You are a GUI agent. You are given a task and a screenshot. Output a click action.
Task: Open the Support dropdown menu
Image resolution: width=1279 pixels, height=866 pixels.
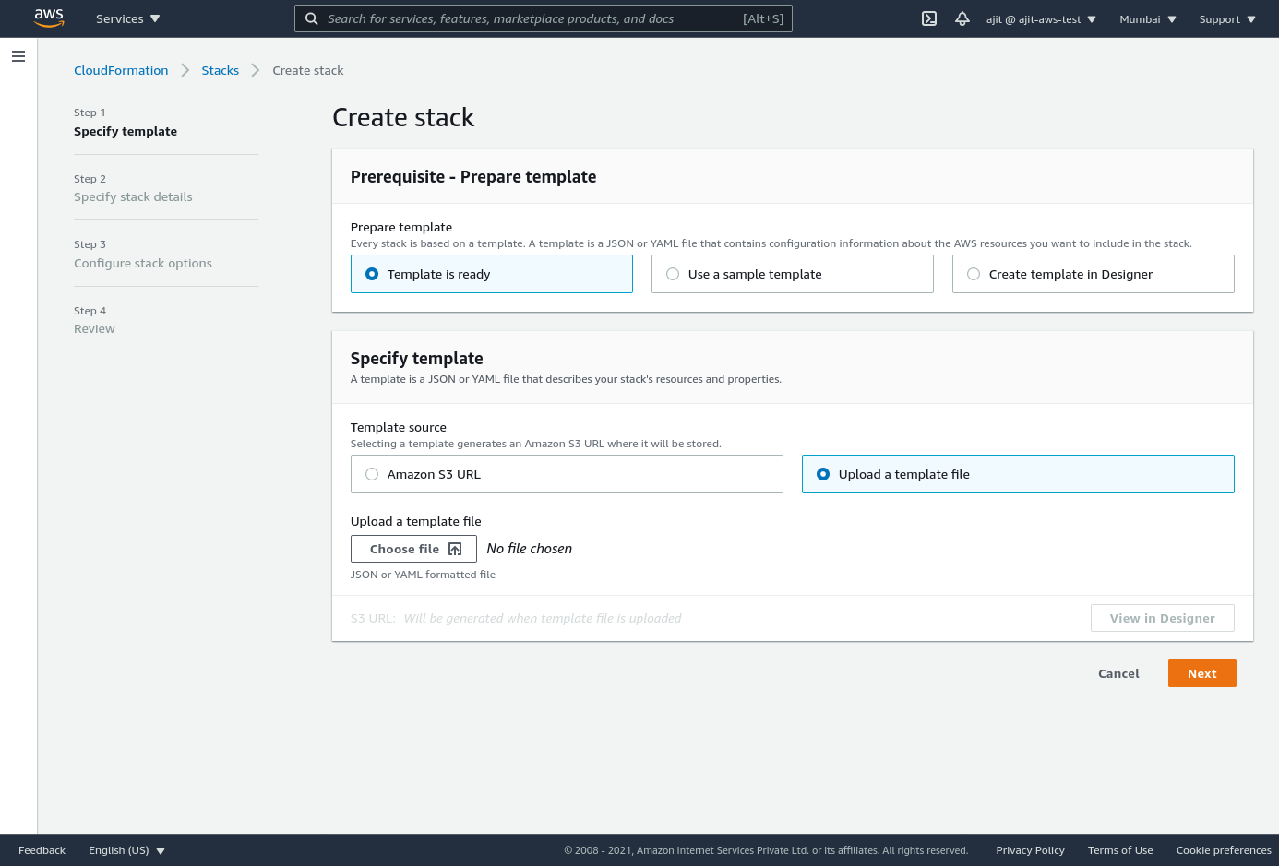pyautogui.click(x=1226, y=19)
